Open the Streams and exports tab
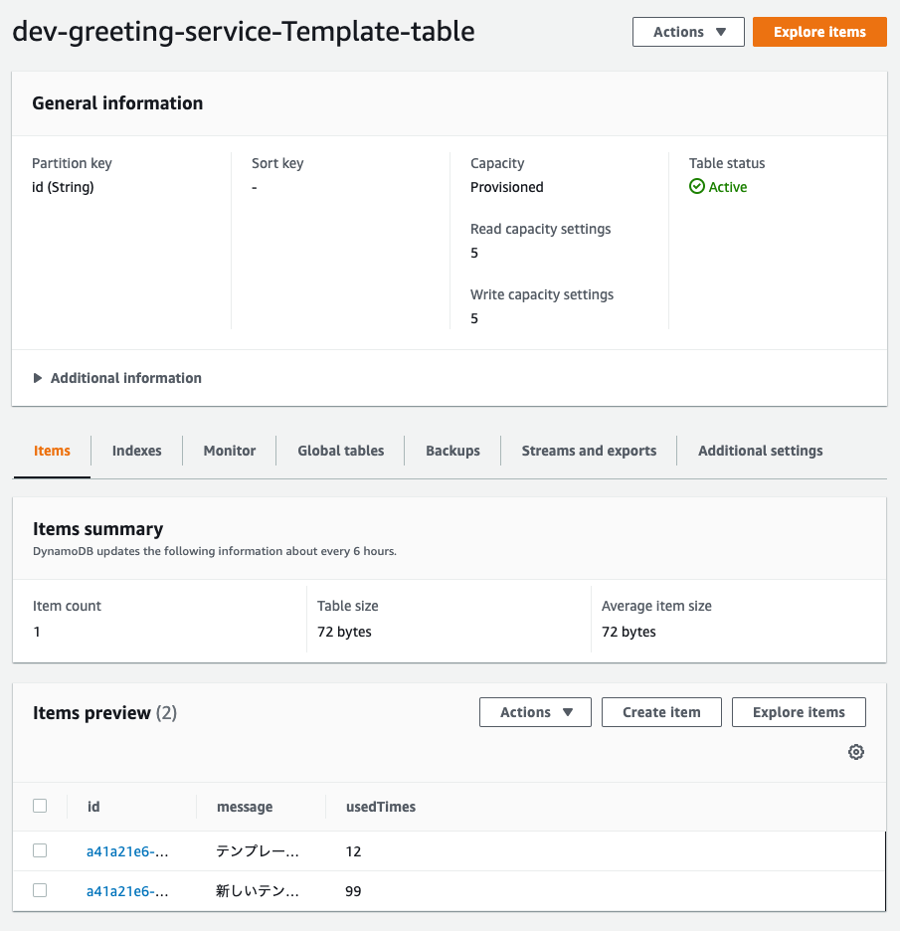This screenshot has height=931, width=900. (x=589, y=451)
